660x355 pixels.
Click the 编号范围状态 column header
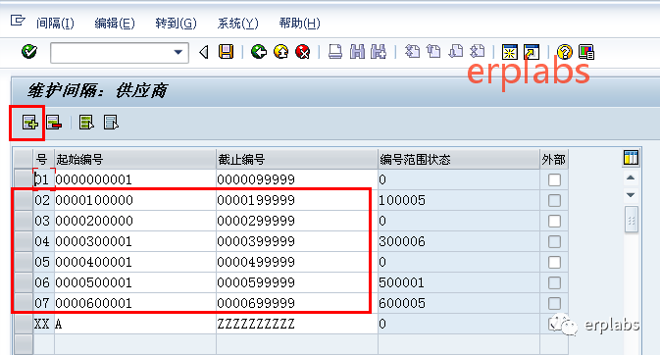pos(459,160)
